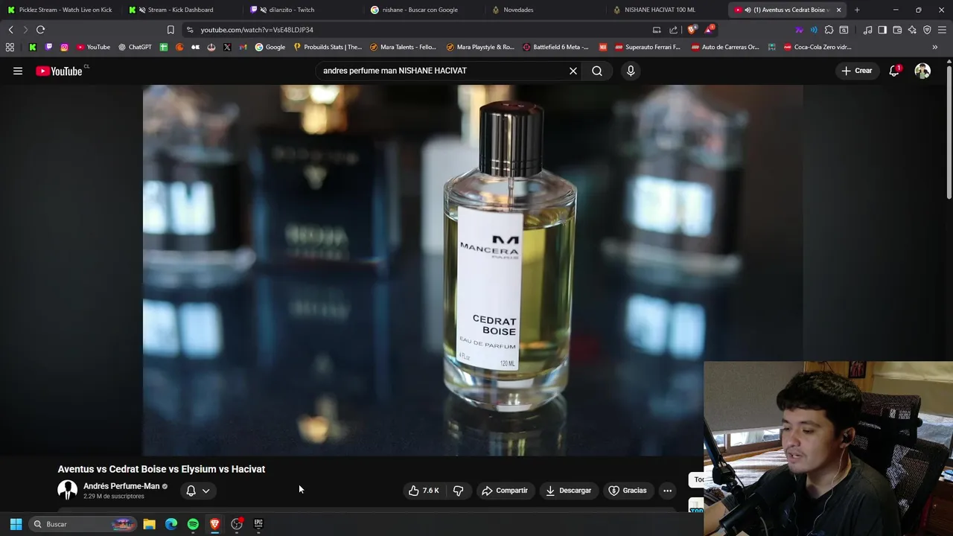
Task: Download the video using Descargar
Action: coord(569,491)
